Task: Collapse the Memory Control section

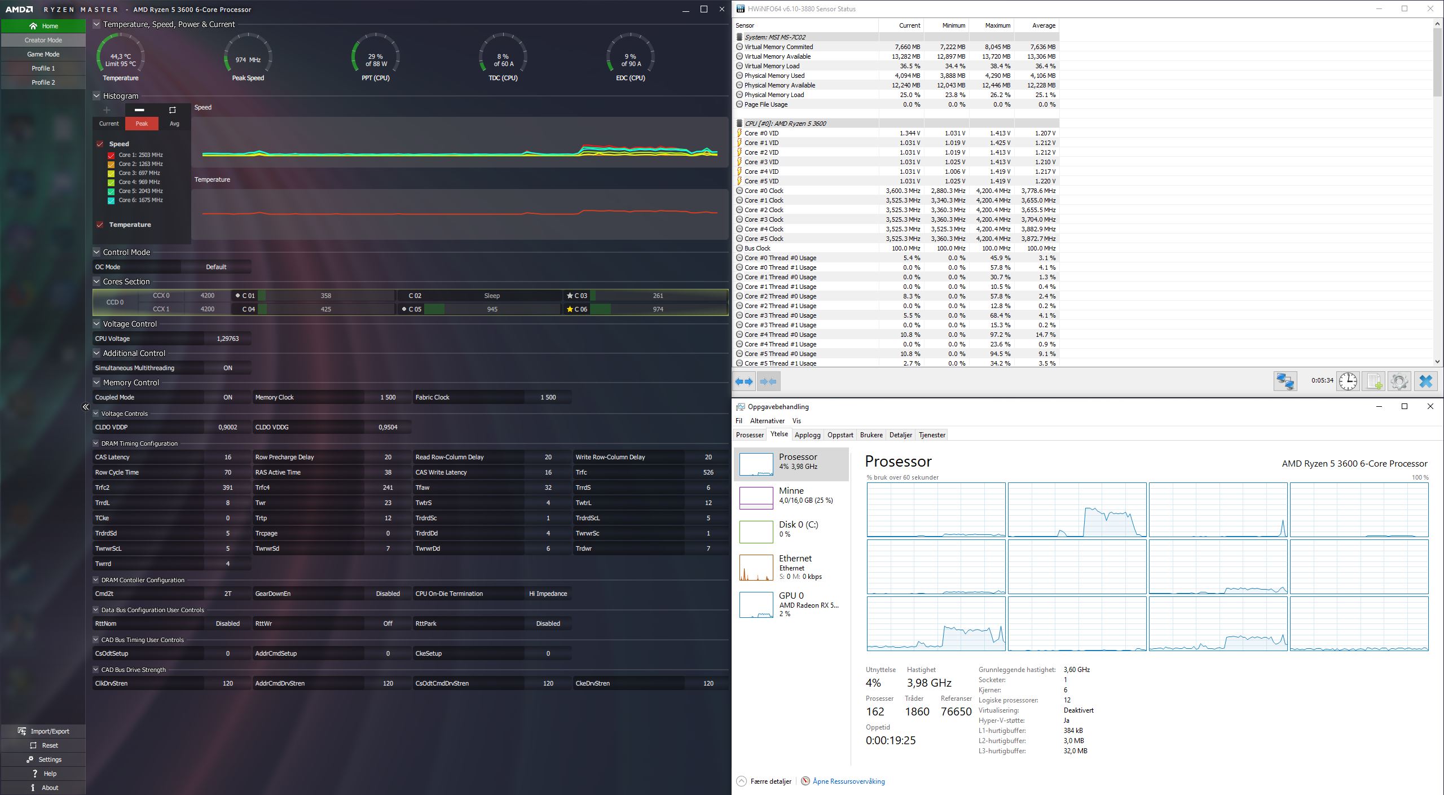Action: coord(96,383)
